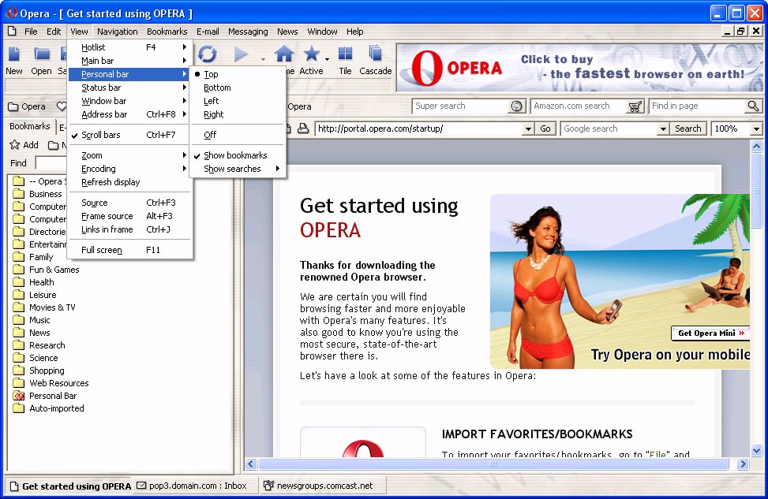Click the Home toolbar icon
Image resolution: width=768 pixels, height=499 pixels.
284,54
